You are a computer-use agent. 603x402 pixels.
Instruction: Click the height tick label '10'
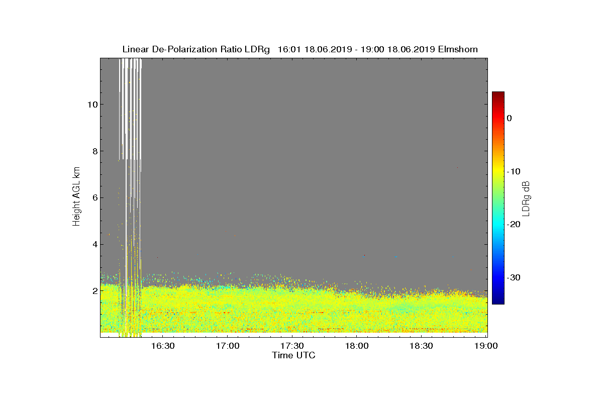pos(92,105)
